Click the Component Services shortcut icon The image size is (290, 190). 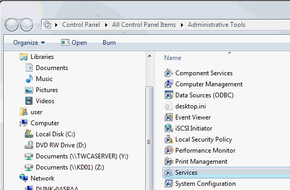[x=168, y=73]
